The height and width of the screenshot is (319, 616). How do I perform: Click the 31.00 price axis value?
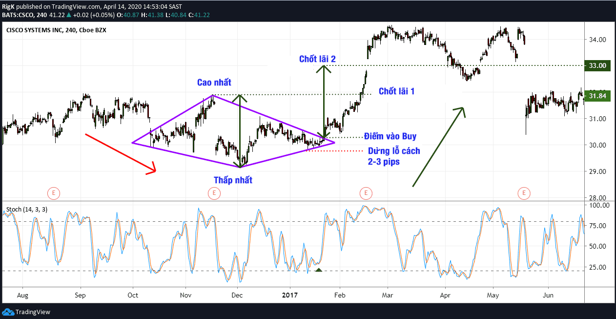597,119
